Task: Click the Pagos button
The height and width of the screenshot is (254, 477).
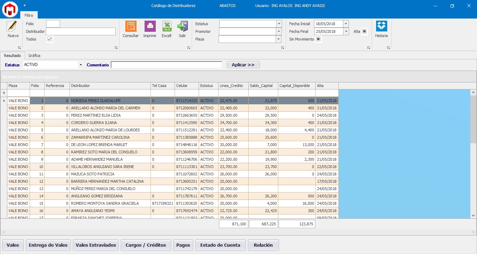Action: tap(183, 245)
